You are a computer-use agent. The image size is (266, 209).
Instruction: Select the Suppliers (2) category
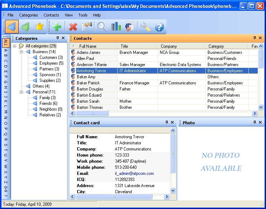50,80
